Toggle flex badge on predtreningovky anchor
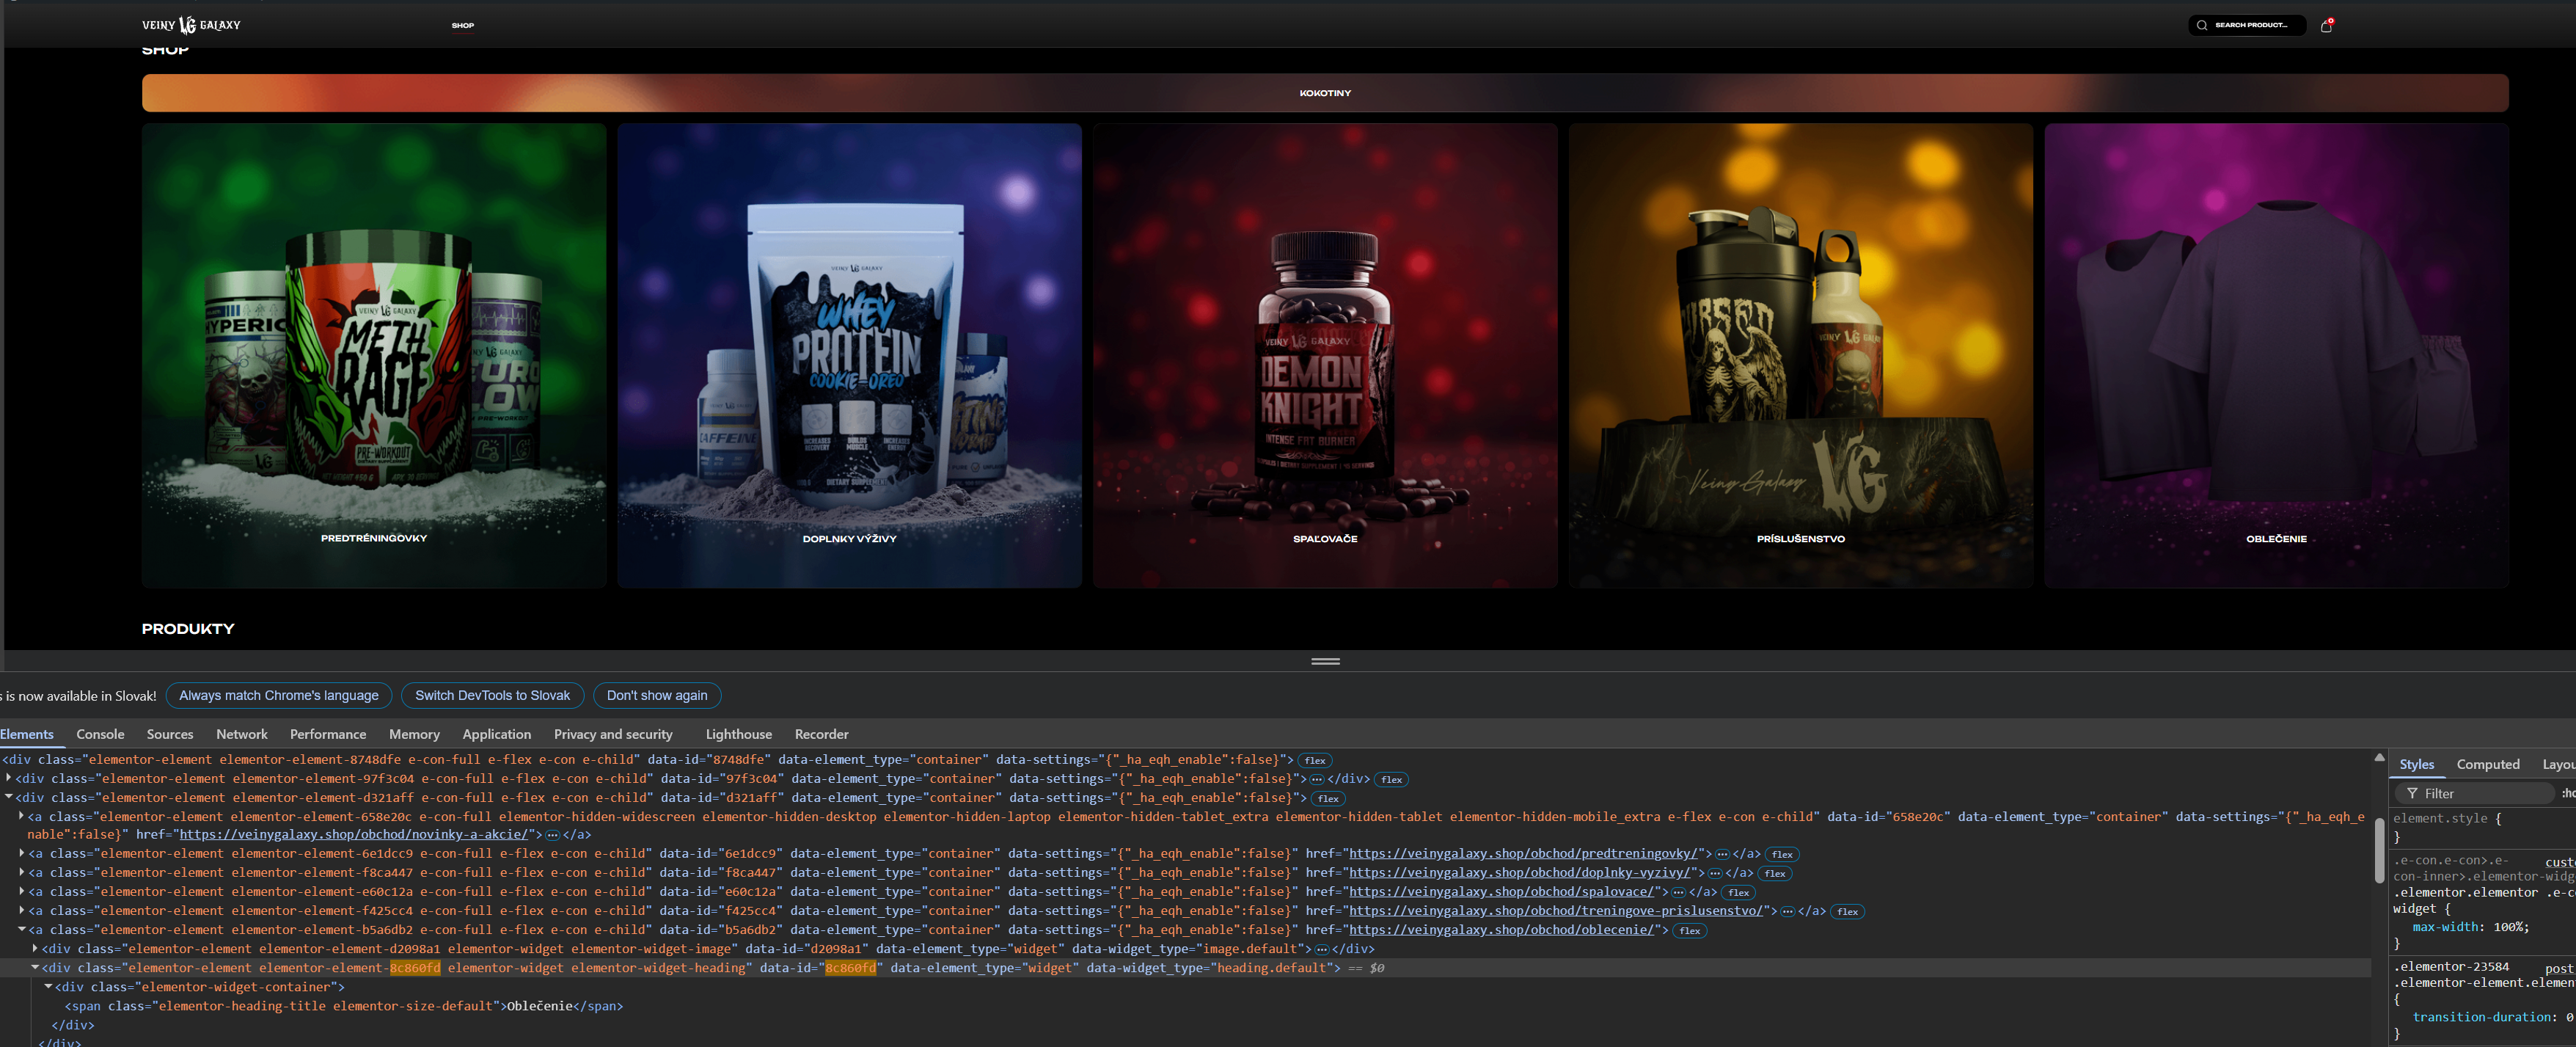 coord(1782,855)
